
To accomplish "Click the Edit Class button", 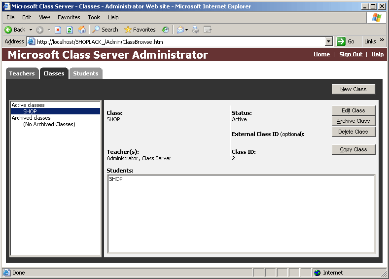I will (x=354, y=110).
